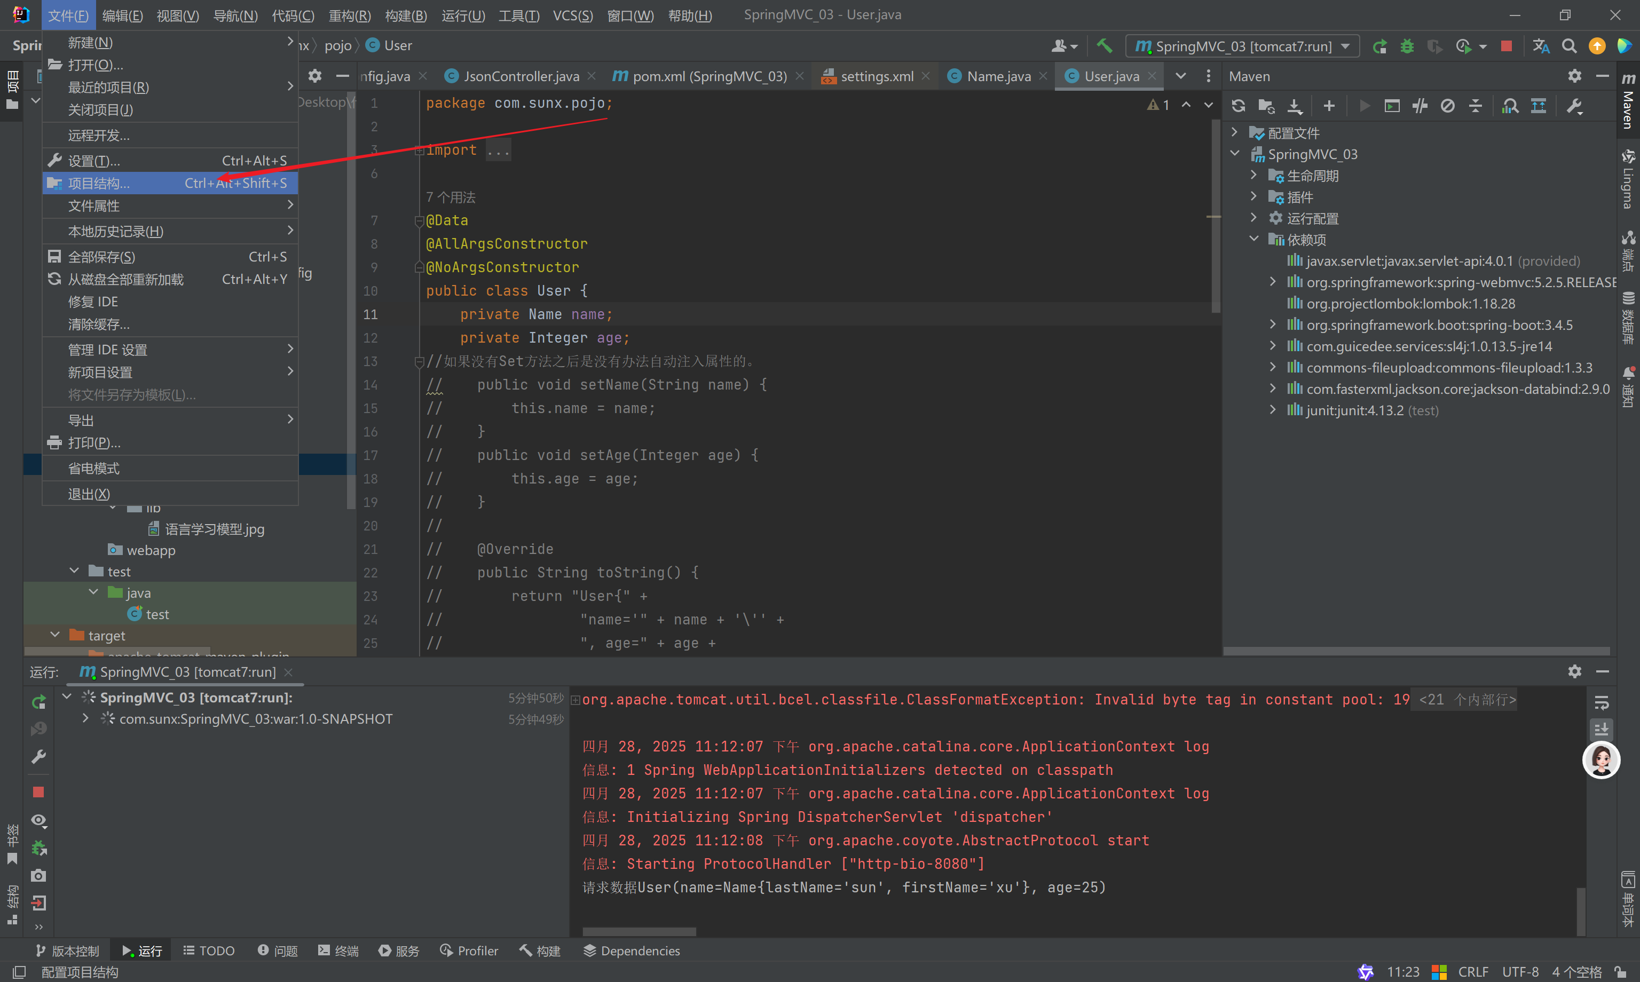Click Maven download sources icon
The height and width of the screenshot is (982, 1640).
pyautogui.click(x=1295, y=106)
